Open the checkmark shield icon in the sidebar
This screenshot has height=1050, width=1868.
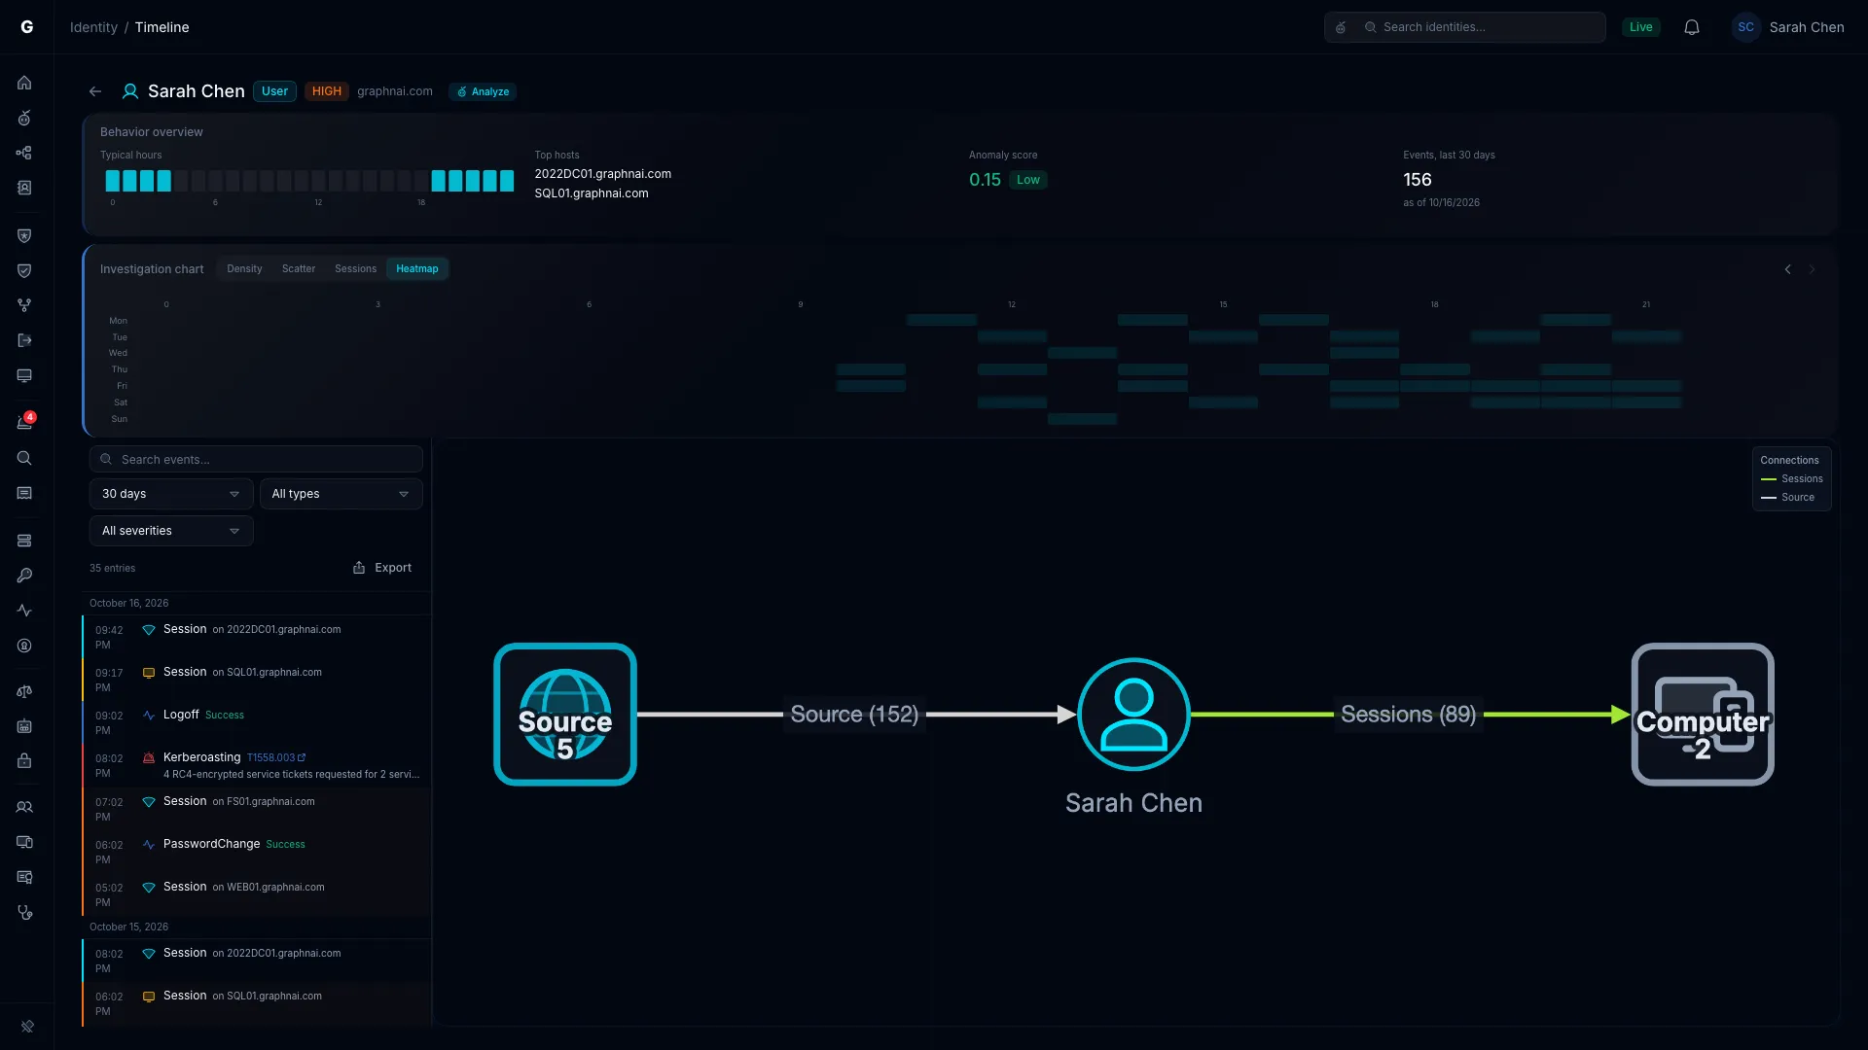(x=24, y=270)
